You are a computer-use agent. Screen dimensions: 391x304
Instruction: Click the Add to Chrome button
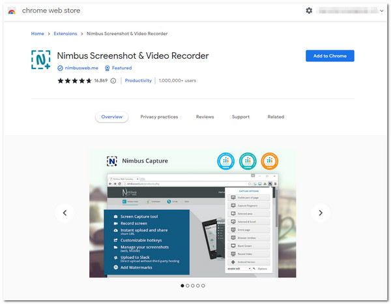[330, 56]
